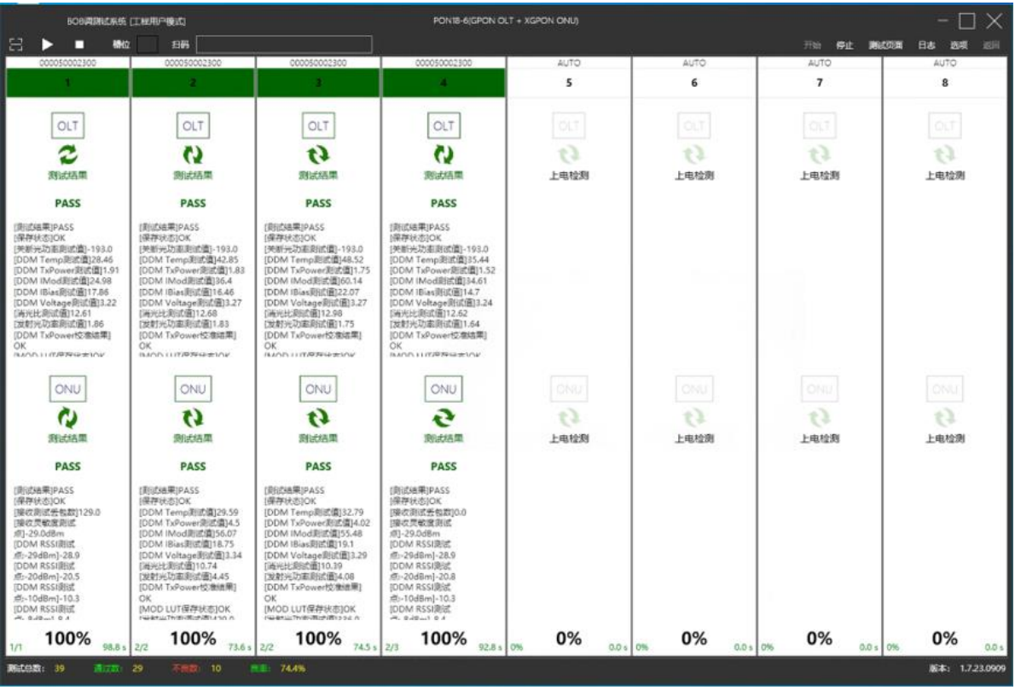
Task: Open the 测试页面 menu item
Action: pyautogui.click(x=885, y=45)
